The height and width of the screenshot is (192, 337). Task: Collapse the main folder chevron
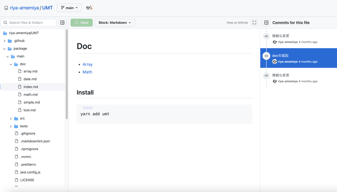point(8,57)
